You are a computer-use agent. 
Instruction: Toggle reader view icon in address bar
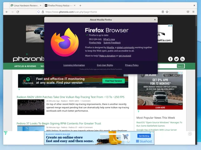click(x=163, y=12)
